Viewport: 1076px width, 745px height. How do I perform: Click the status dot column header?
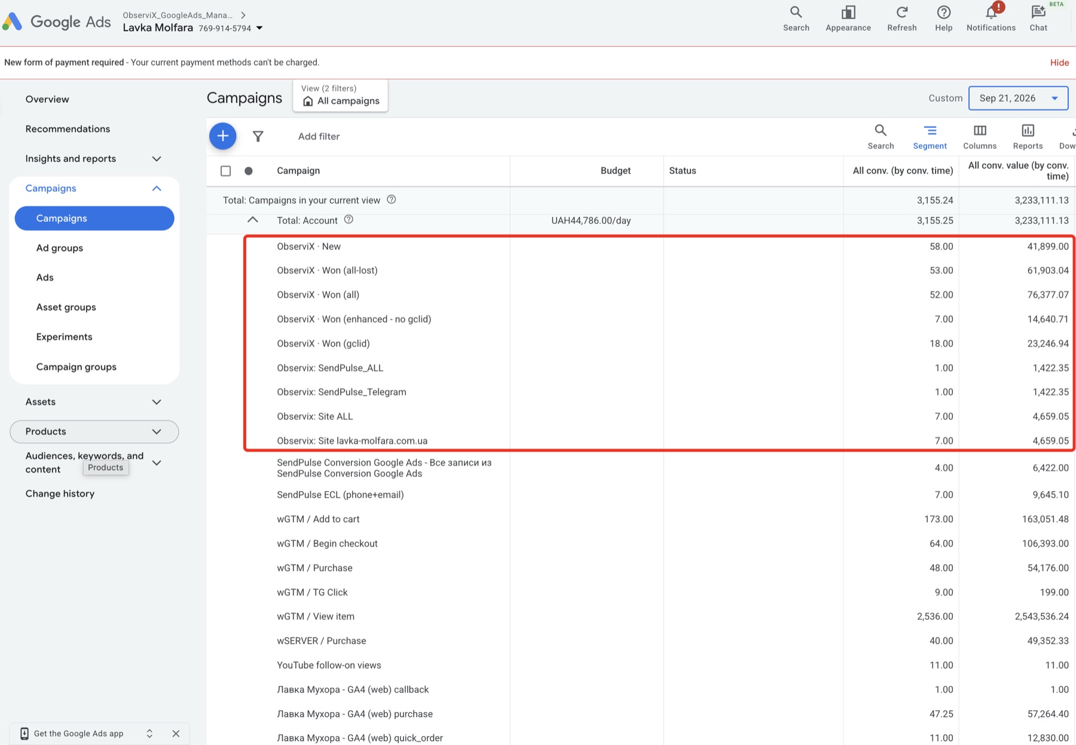coord(249,171)
